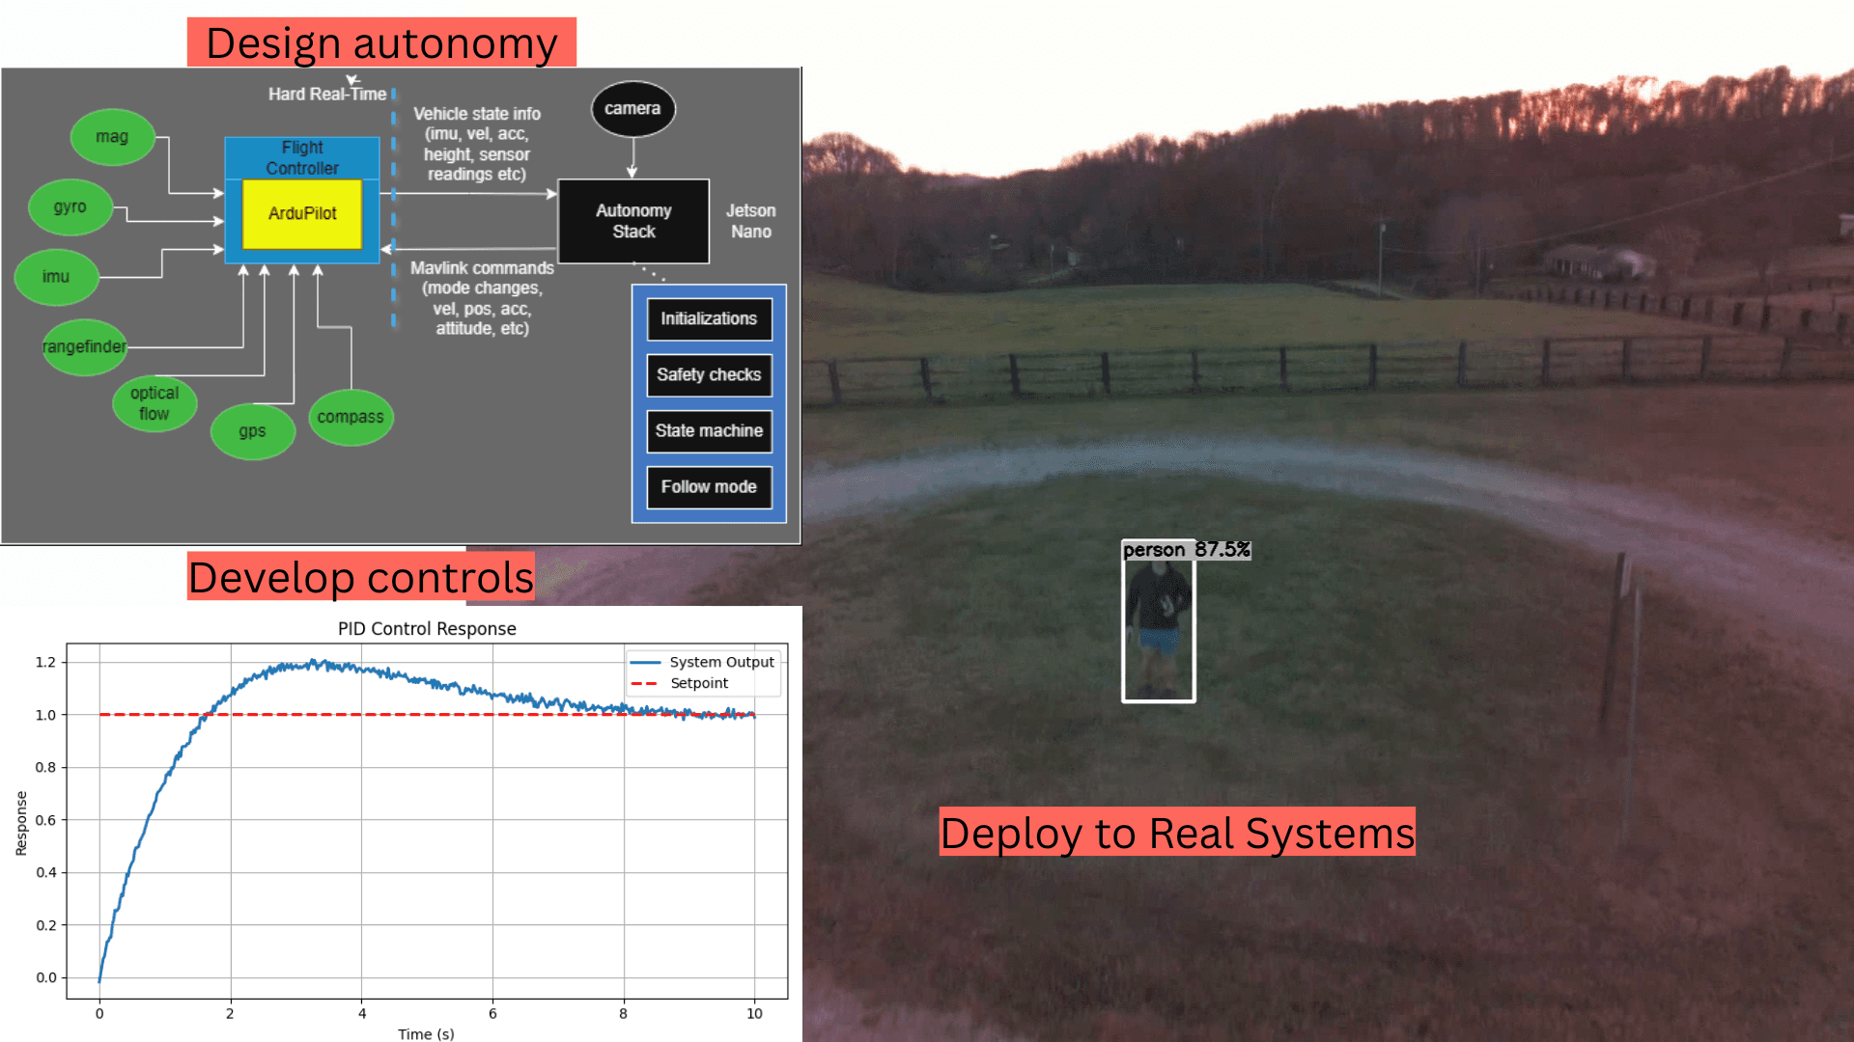The height and width of the screenshot is (1042, 1854).
Task: Click the rangefinder sensor node
Action: (x=84, y=346)
